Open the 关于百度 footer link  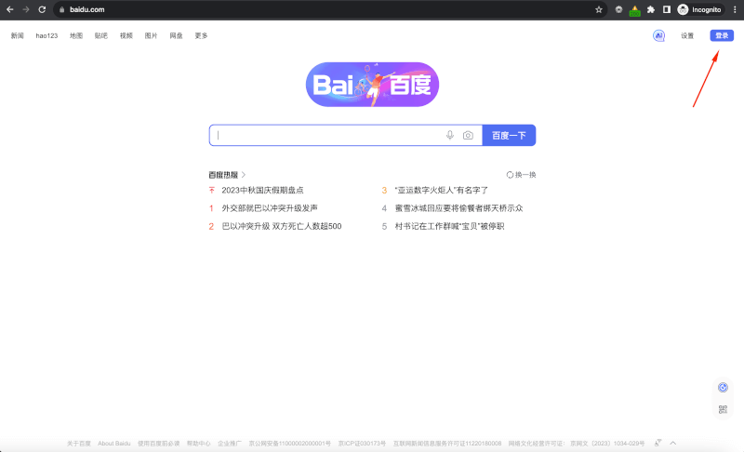pyautogui.click(x=79, y=444)
